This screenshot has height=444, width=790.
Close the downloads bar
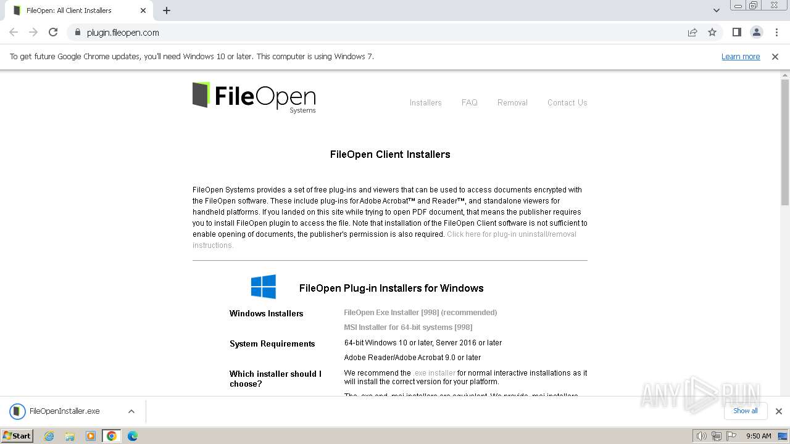[779, 411]
